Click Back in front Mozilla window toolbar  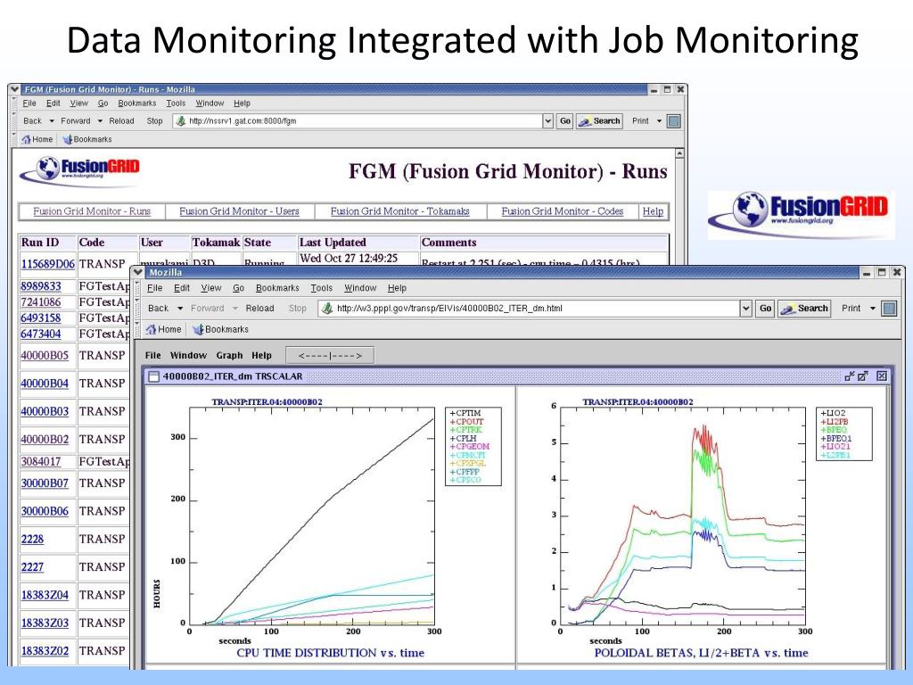[x=159, y=308]
